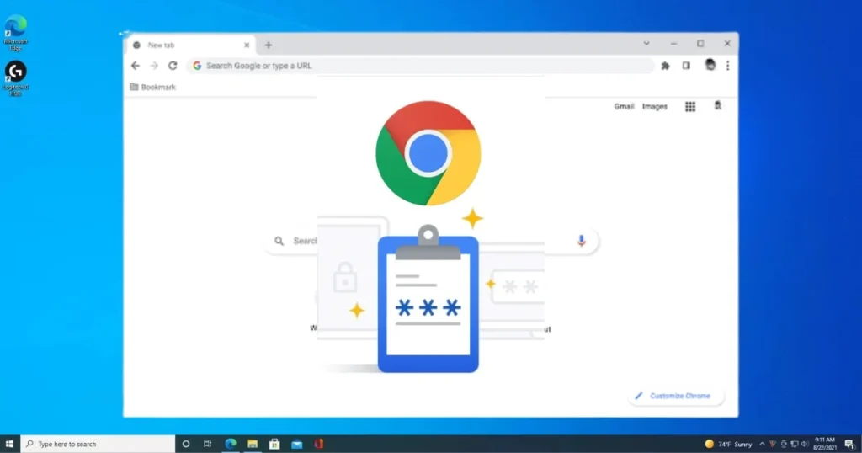This screenshot has height=453, width=862.
Task: Click the magnifier icon in the Google search box
Action: coord(279,241)
